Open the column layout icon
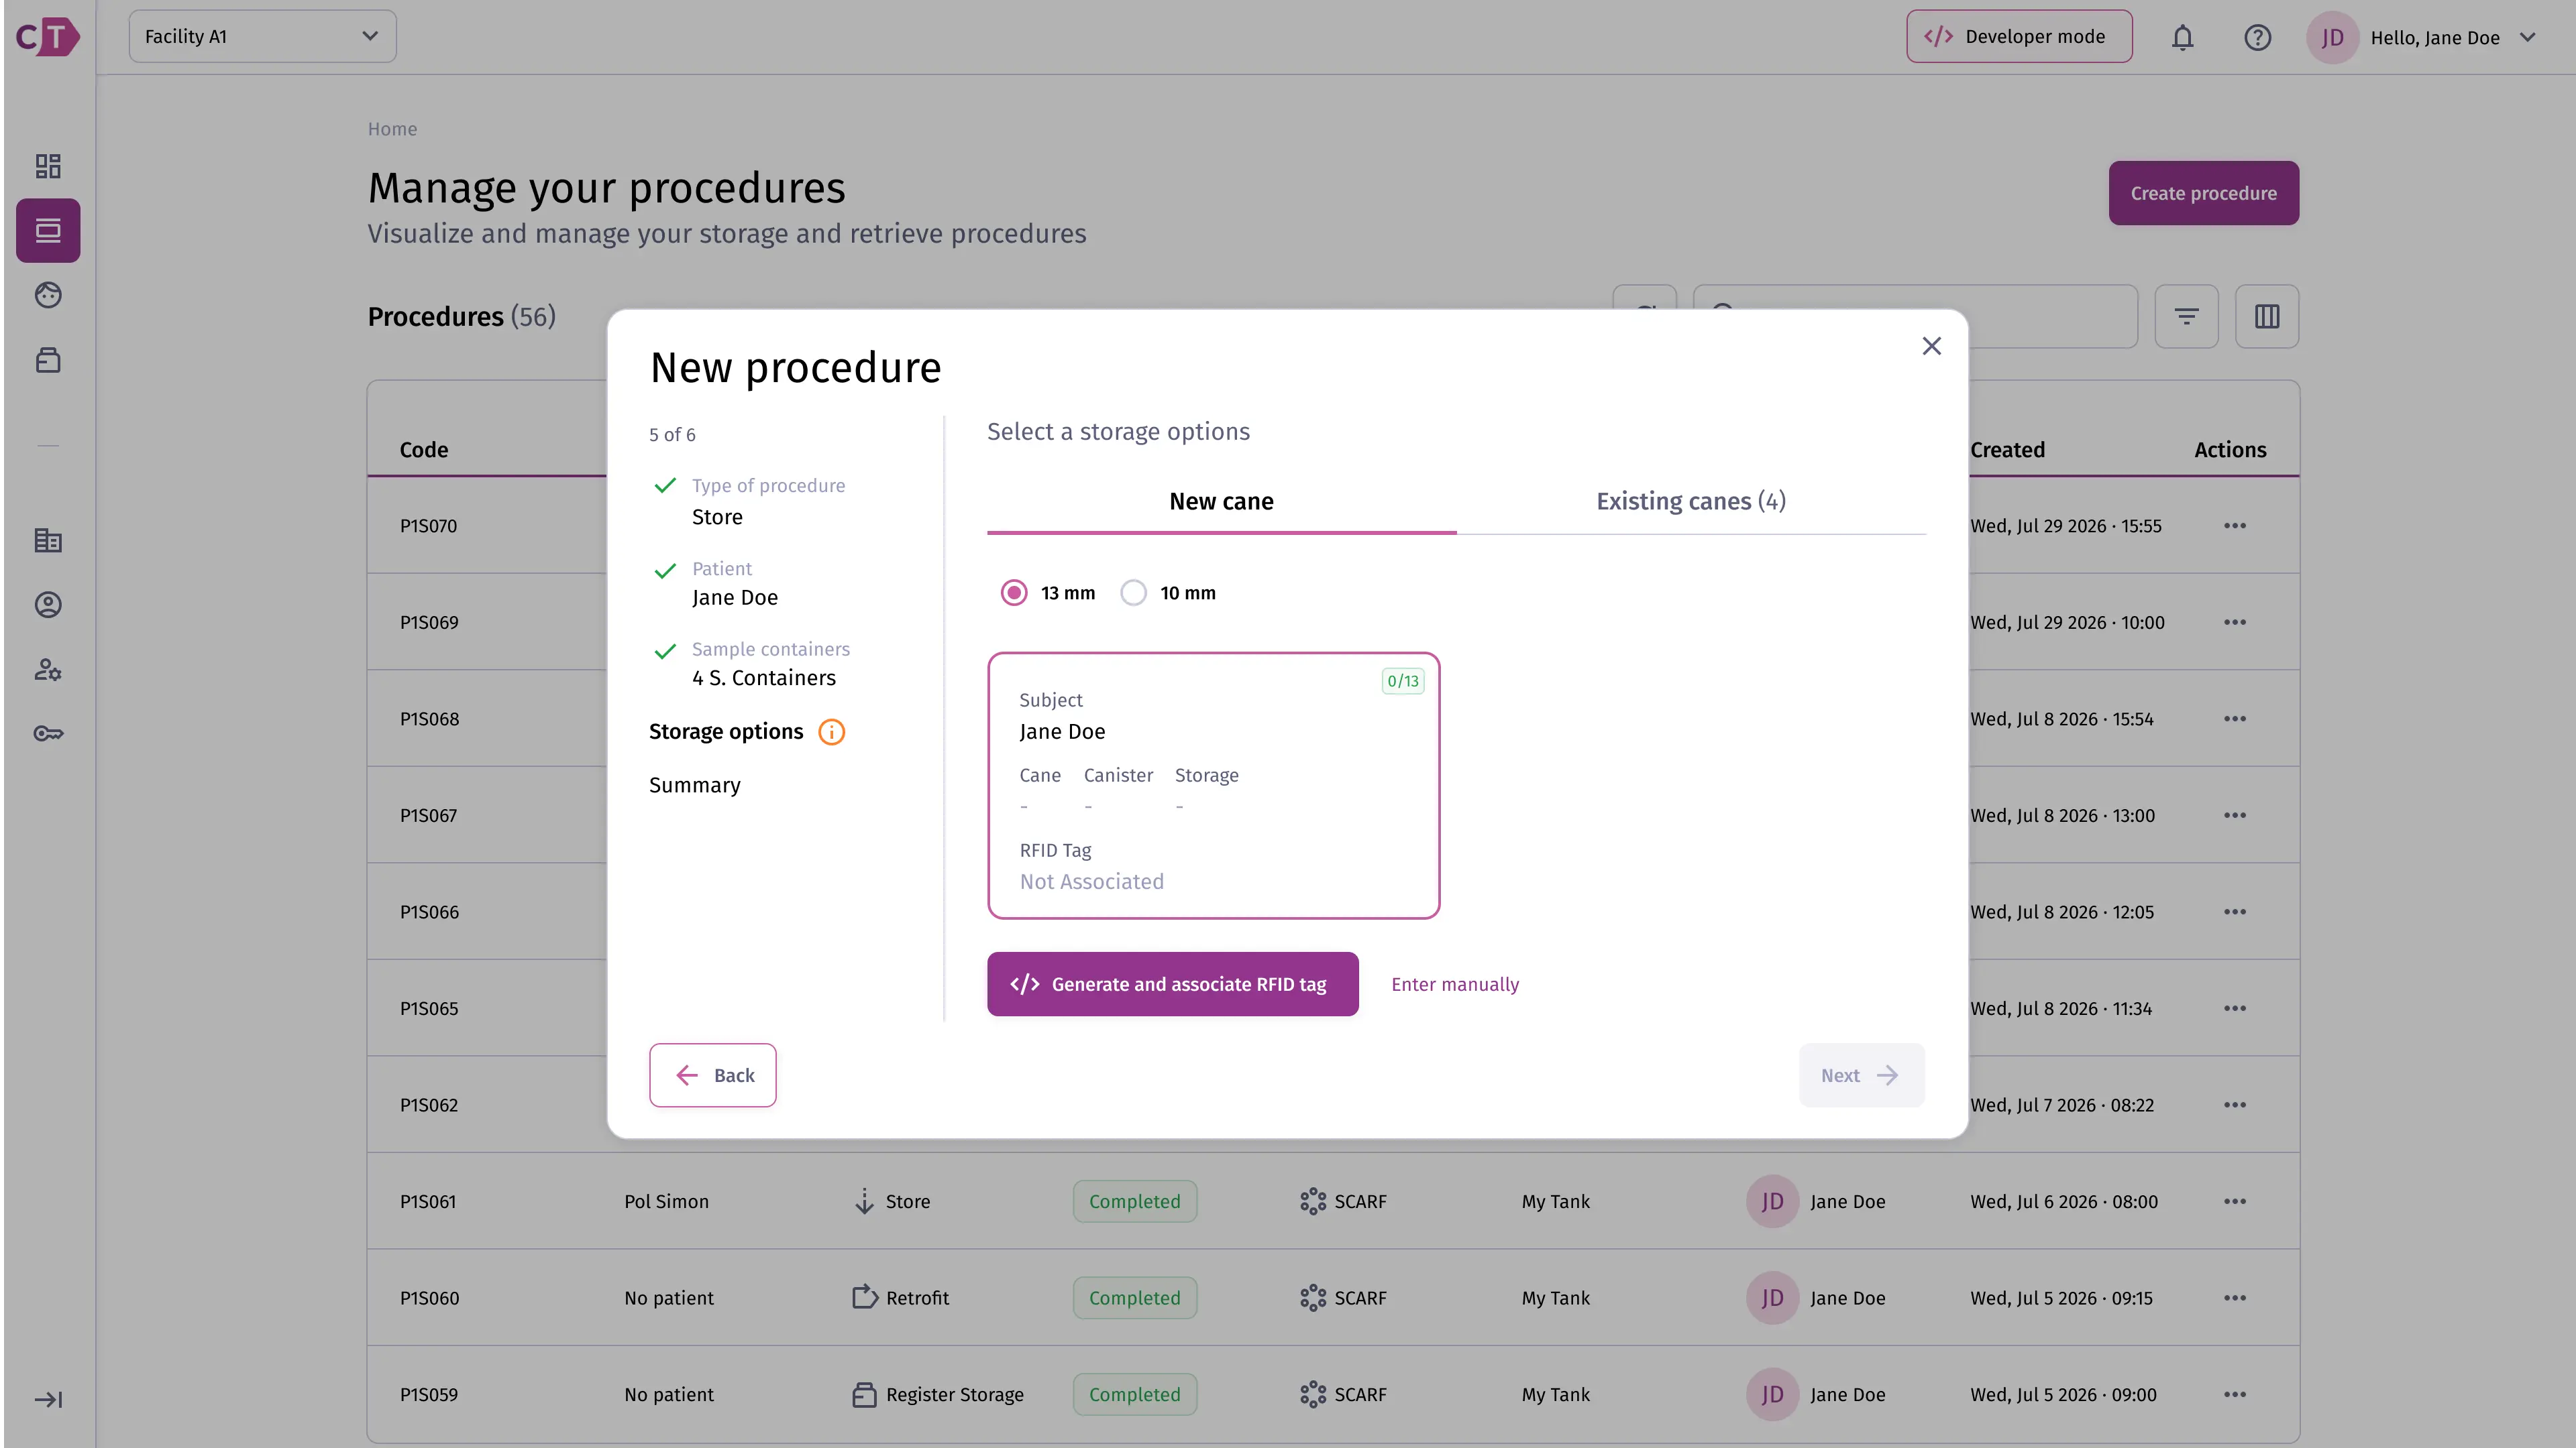Image resolution: width=2576 pixels, height=1448 pixels. [x=2267, y=317]
